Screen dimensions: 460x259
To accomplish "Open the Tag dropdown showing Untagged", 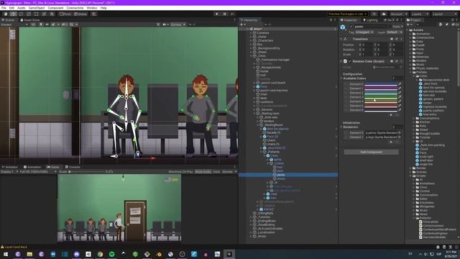I will pos(364,32).
